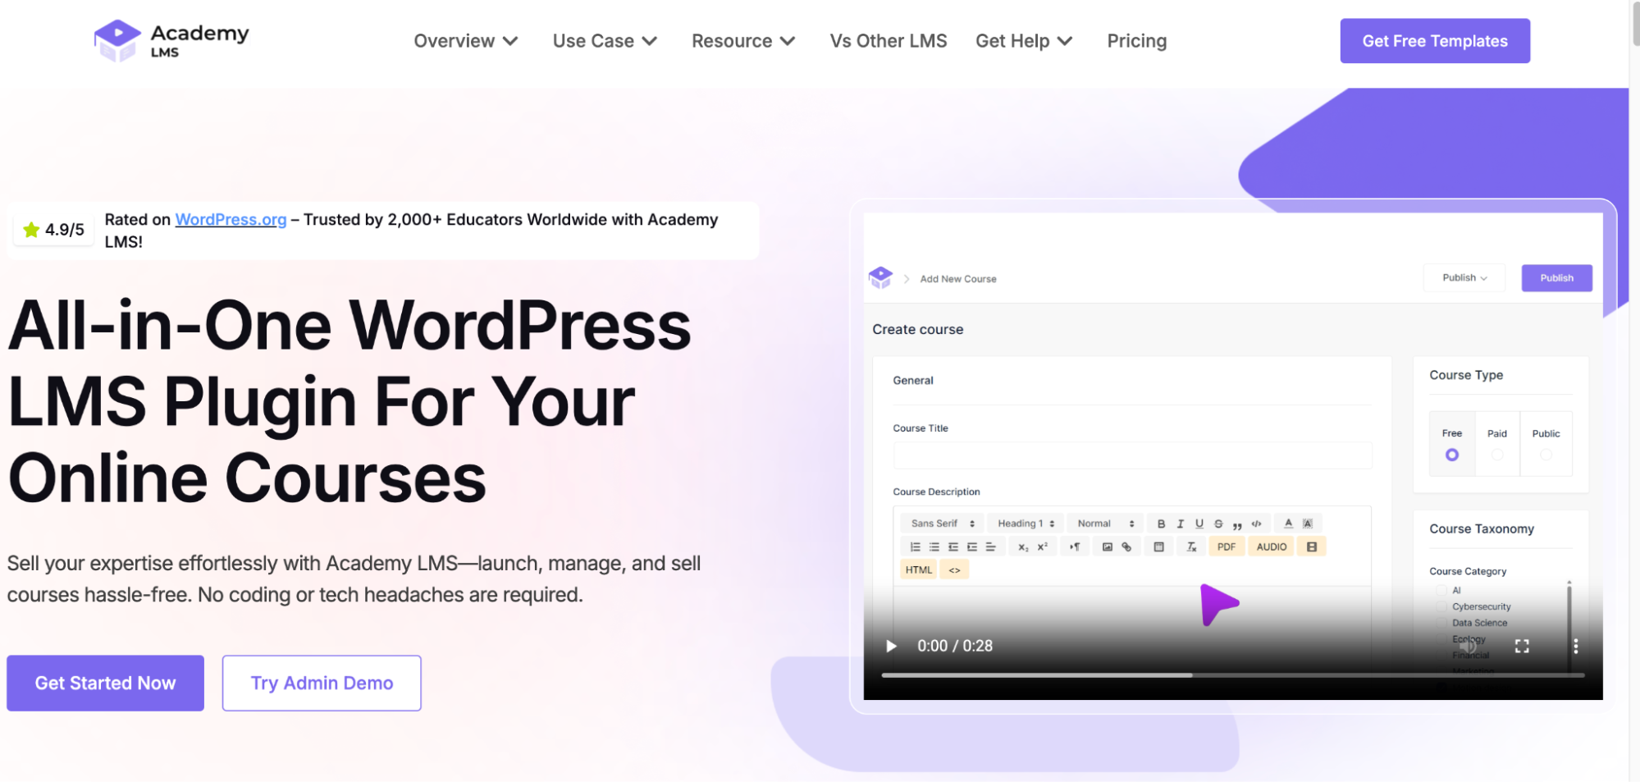Expand the Overview navigation dropdown
This screenshot has height=782, width=1640.
(465, 41)
